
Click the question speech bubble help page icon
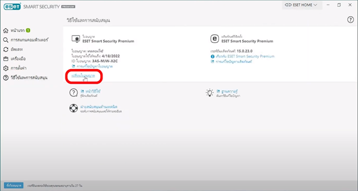click(74, 93)
